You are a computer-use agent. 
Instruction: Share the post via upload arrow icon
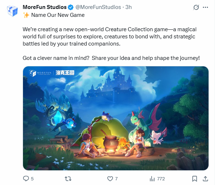205,179
